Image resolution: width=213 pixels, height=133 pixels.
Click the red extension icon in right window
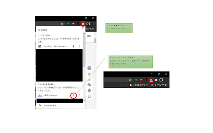pos(141,80)
